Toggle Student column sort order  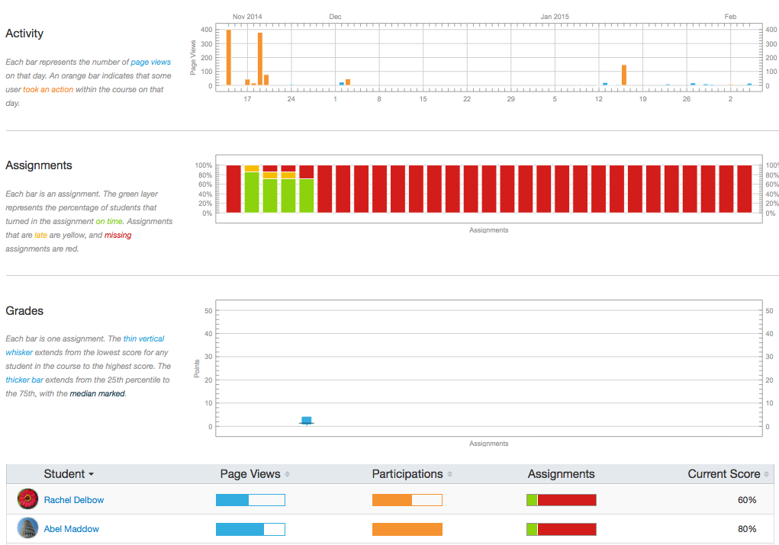click(89, 473)
